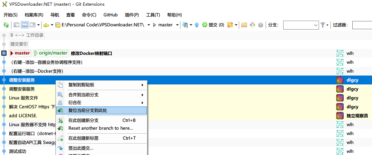Open the 导航 menu
The height and width of the screenshot is (155, 372).
click(55, 15)
